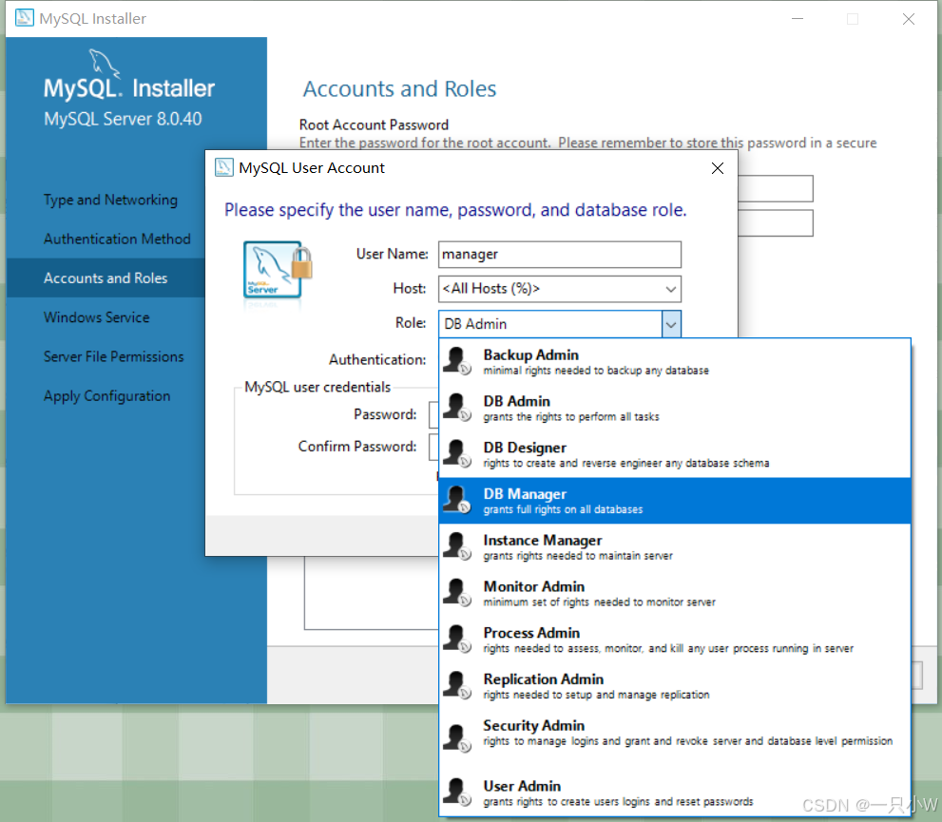Select the Monitor Admin role
This screenshot has width=942, height=822.
[x=675, y=593]
